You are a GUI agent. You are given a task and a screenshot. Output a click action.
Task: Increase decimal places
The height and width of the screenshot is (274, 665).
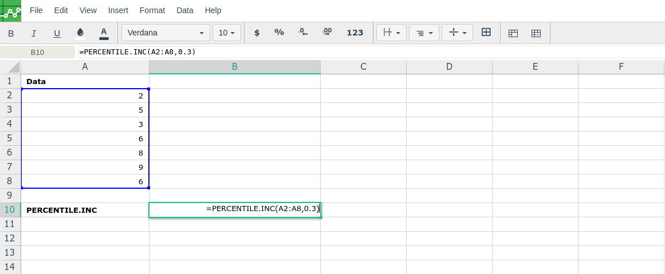(x=326, y=33)
